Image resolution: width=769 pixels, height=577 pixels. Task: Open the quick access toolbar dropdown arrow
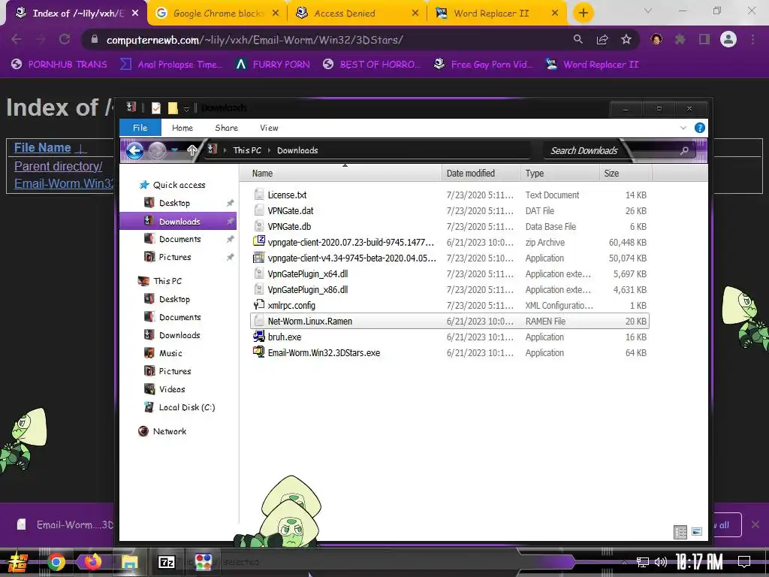click(186, 108)
